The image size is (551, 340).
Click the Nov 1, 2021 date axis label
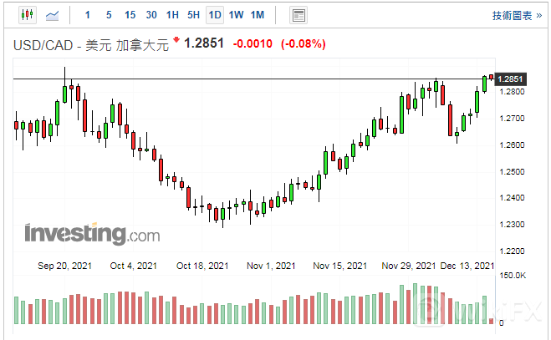pos(271,266)
